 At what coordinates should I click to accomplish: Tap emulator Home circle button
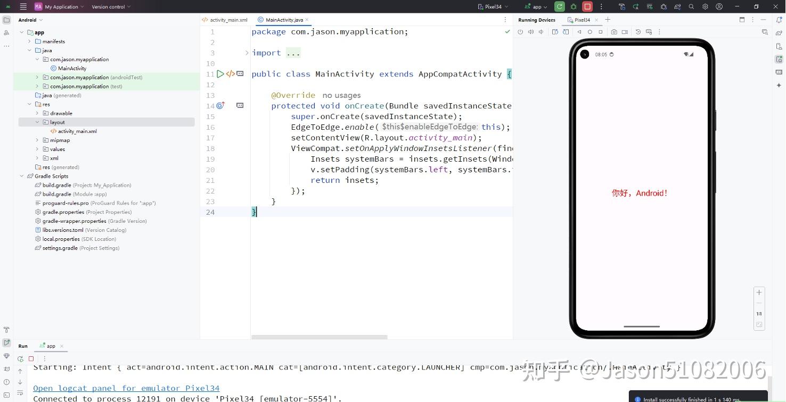click(x=590, y=32)
